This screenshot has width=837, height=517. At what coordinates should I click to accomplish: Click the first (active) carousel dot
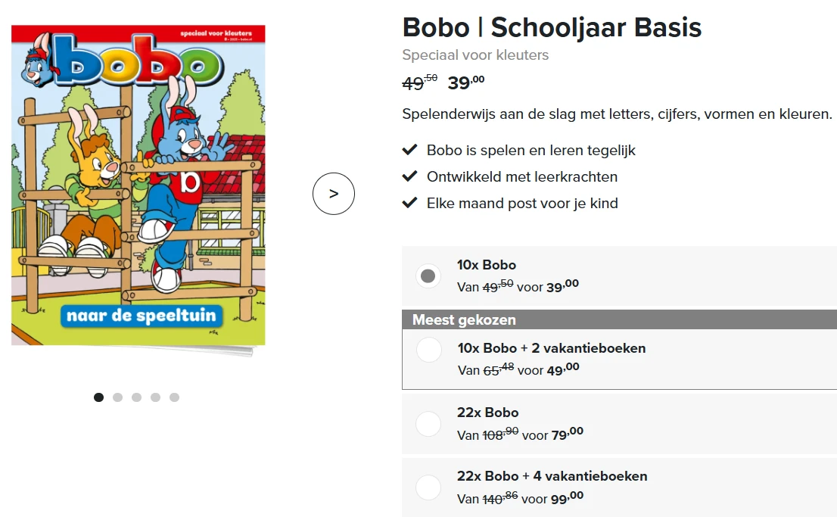pos(98,397)
